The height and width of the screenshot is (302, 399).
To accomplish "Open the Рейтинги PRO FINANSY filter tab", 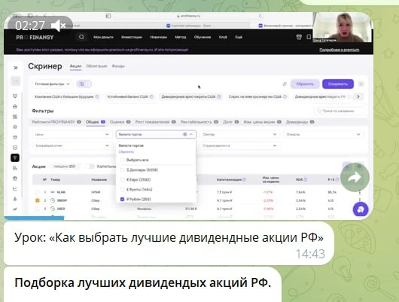I will tap(56, 122).
